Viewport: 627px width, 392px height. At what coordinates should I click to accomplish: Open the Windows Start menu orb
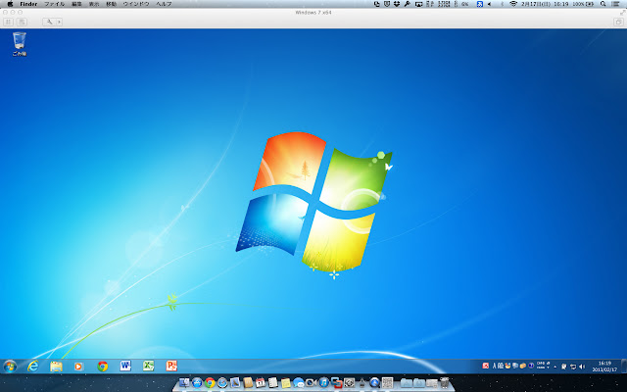pyautogui.click(x=9, y=366)
